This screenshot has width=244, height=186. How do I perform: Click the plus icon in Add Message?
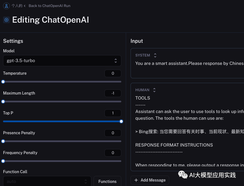coord(136,180)
